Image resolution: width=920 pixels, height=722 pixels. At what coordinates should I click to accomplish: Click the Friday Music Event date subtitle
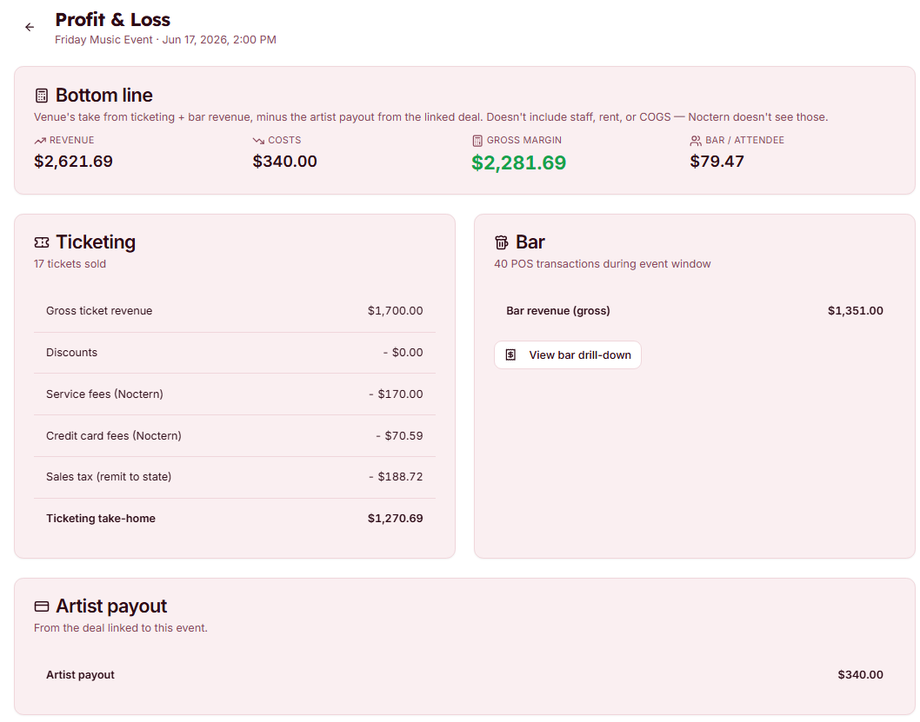pos(165,40)
